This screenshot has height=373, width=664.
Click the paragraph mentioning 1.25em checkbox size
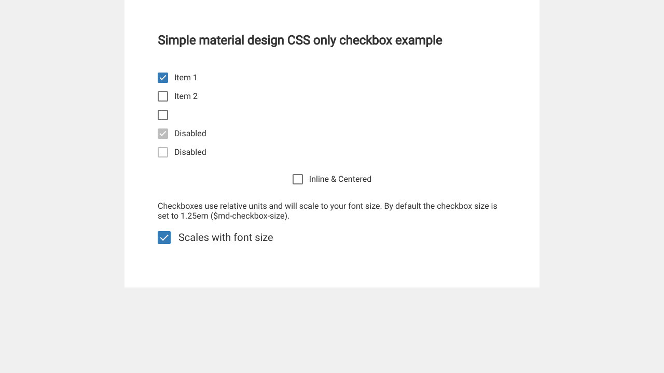coord(327,211)
